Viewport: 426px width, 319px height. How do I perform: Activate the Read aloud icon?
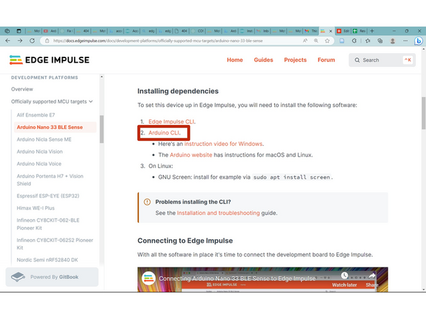pos(305,41)
